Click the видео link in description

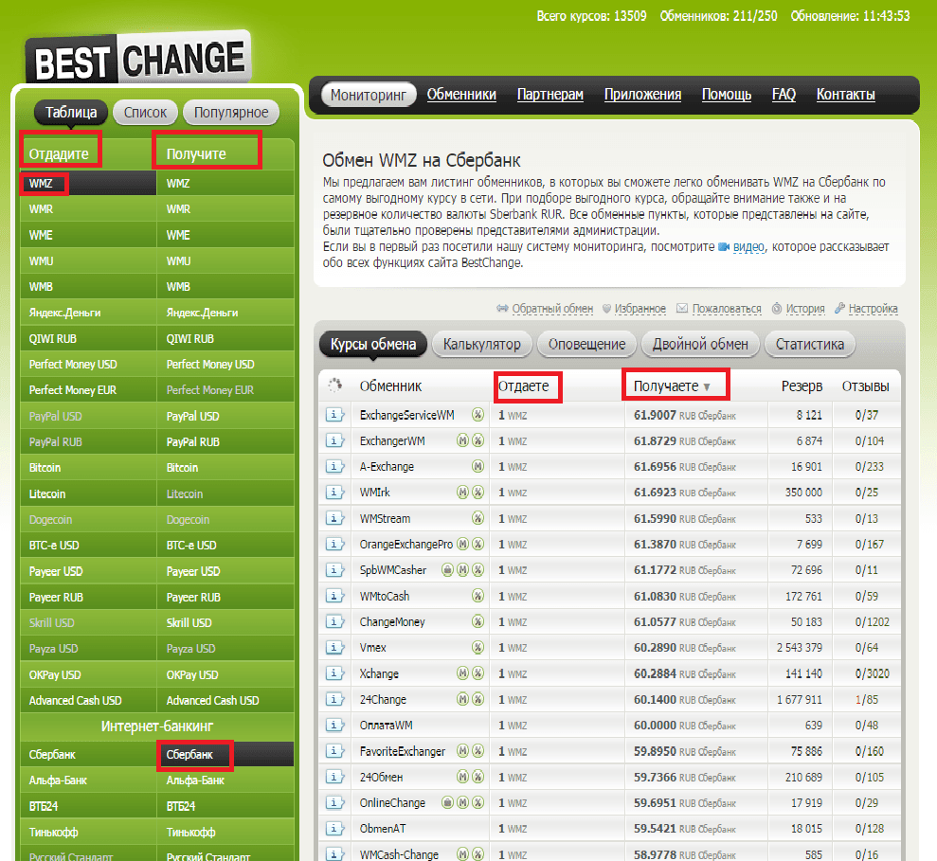pos(748,247)
